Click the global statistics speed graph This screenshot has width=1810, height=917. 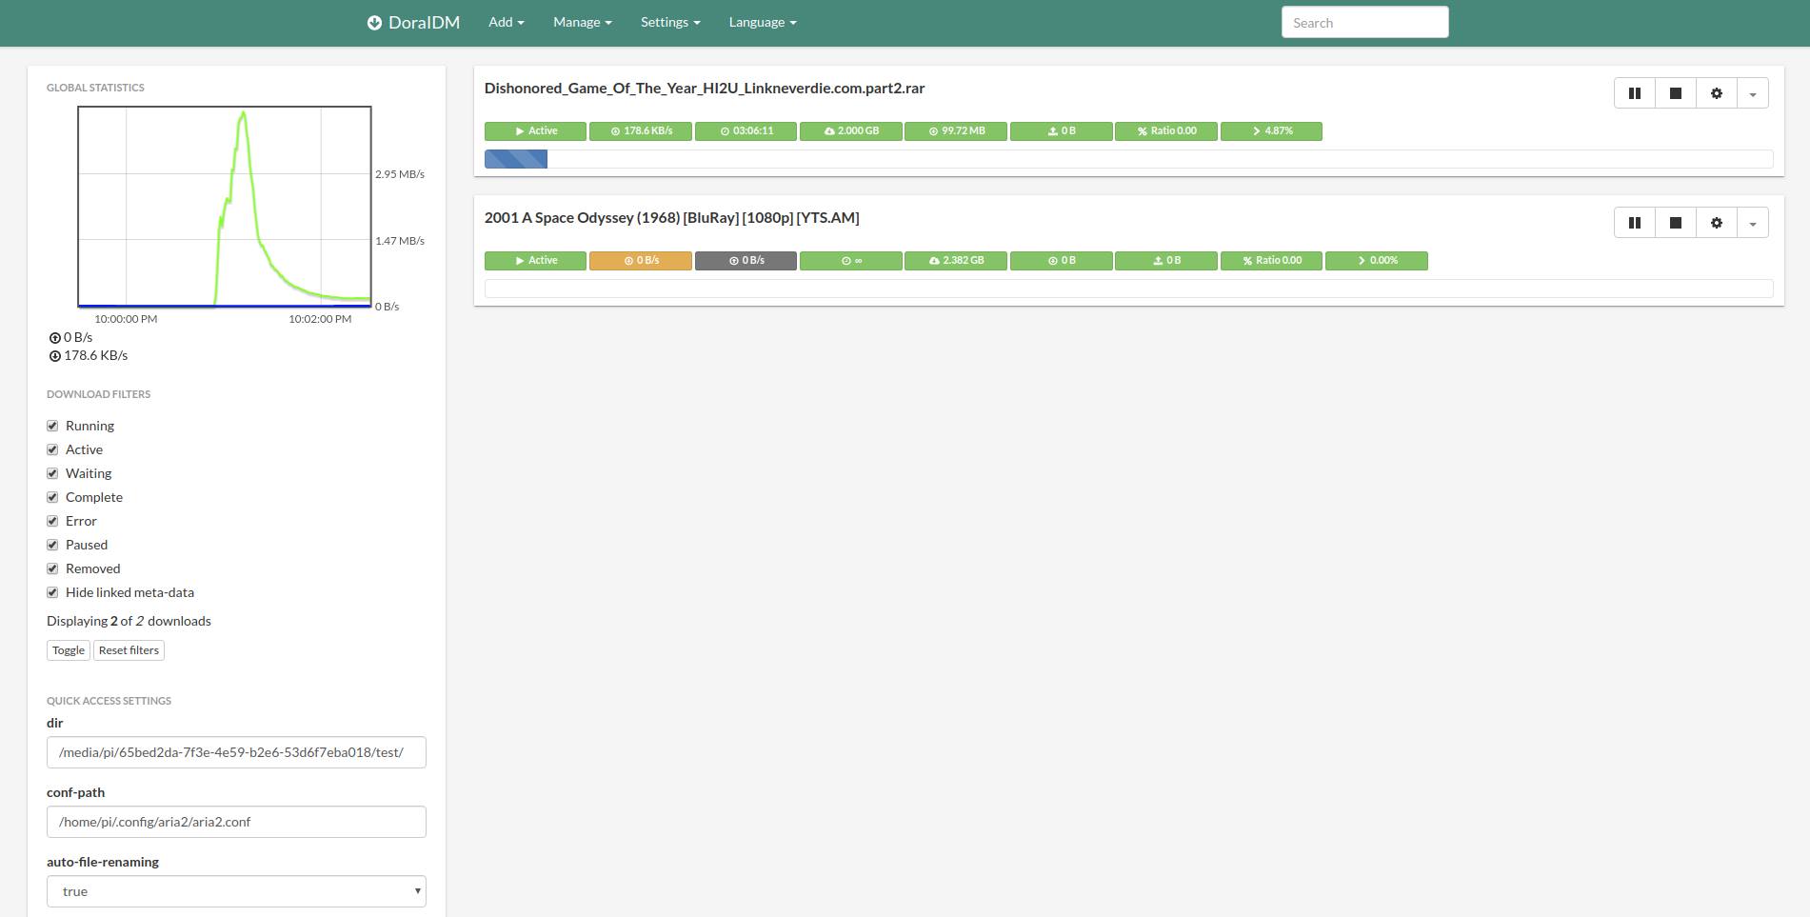(x=225, y=207)
